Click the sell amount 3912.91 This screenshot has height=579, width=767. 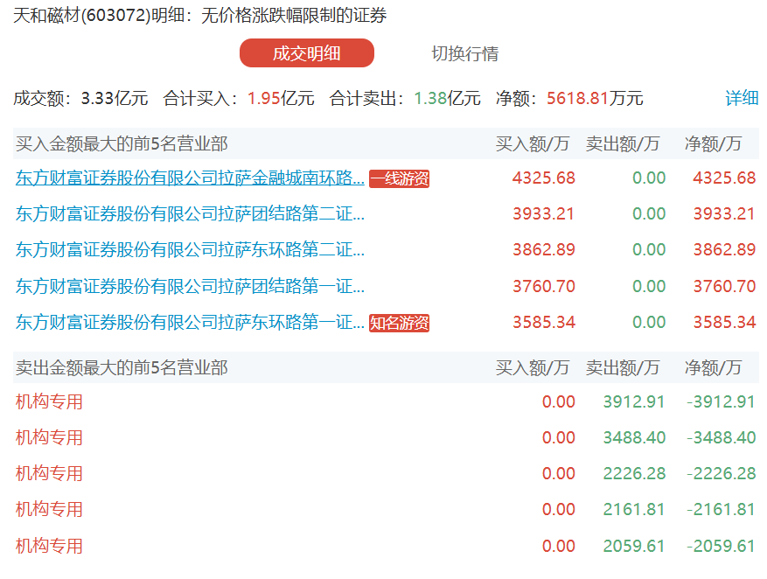[634, 401]
